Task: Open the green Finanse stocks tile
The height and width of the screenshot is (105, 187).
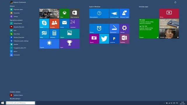Action: [x=149, y=29]
